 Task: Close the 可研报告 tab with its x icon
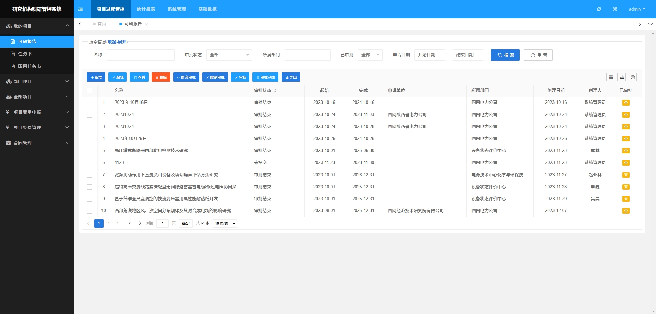(147, 24)
